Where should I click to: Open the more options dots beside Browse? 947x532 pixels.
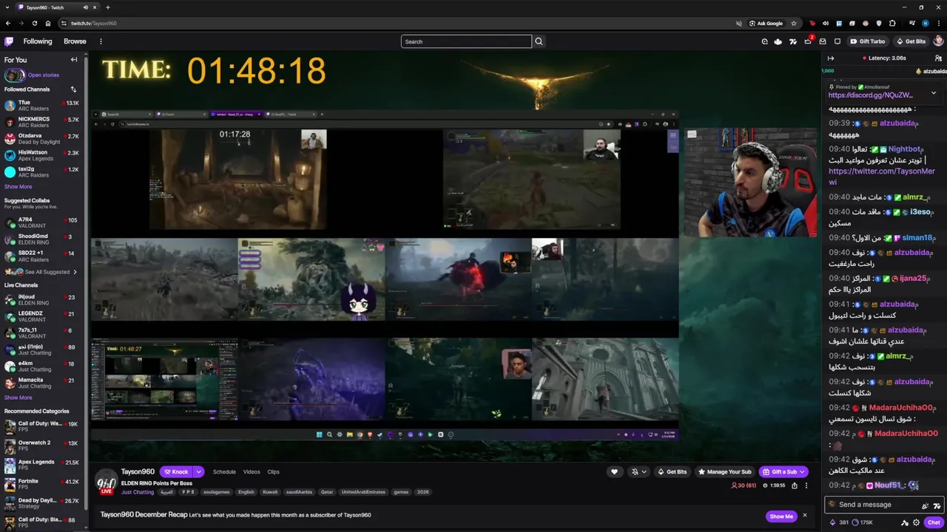click(101, 41)
